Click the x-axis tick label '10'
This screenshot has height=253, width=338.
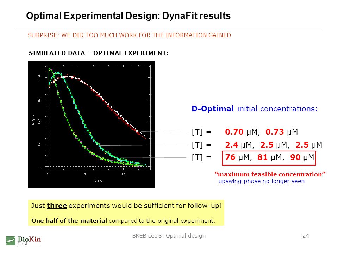[x=123, y=174]
